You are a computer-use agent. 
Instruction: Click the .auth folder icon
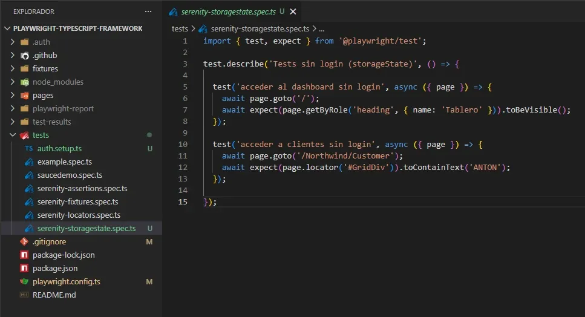coord(25,42)
